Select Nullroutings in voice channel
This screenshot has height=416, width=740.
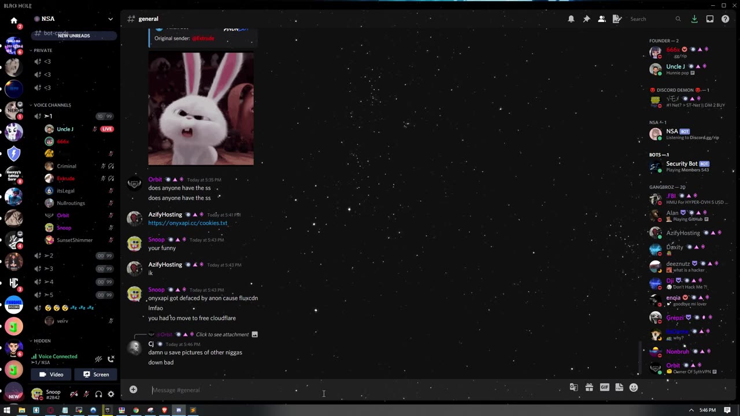tap(71, 203)
